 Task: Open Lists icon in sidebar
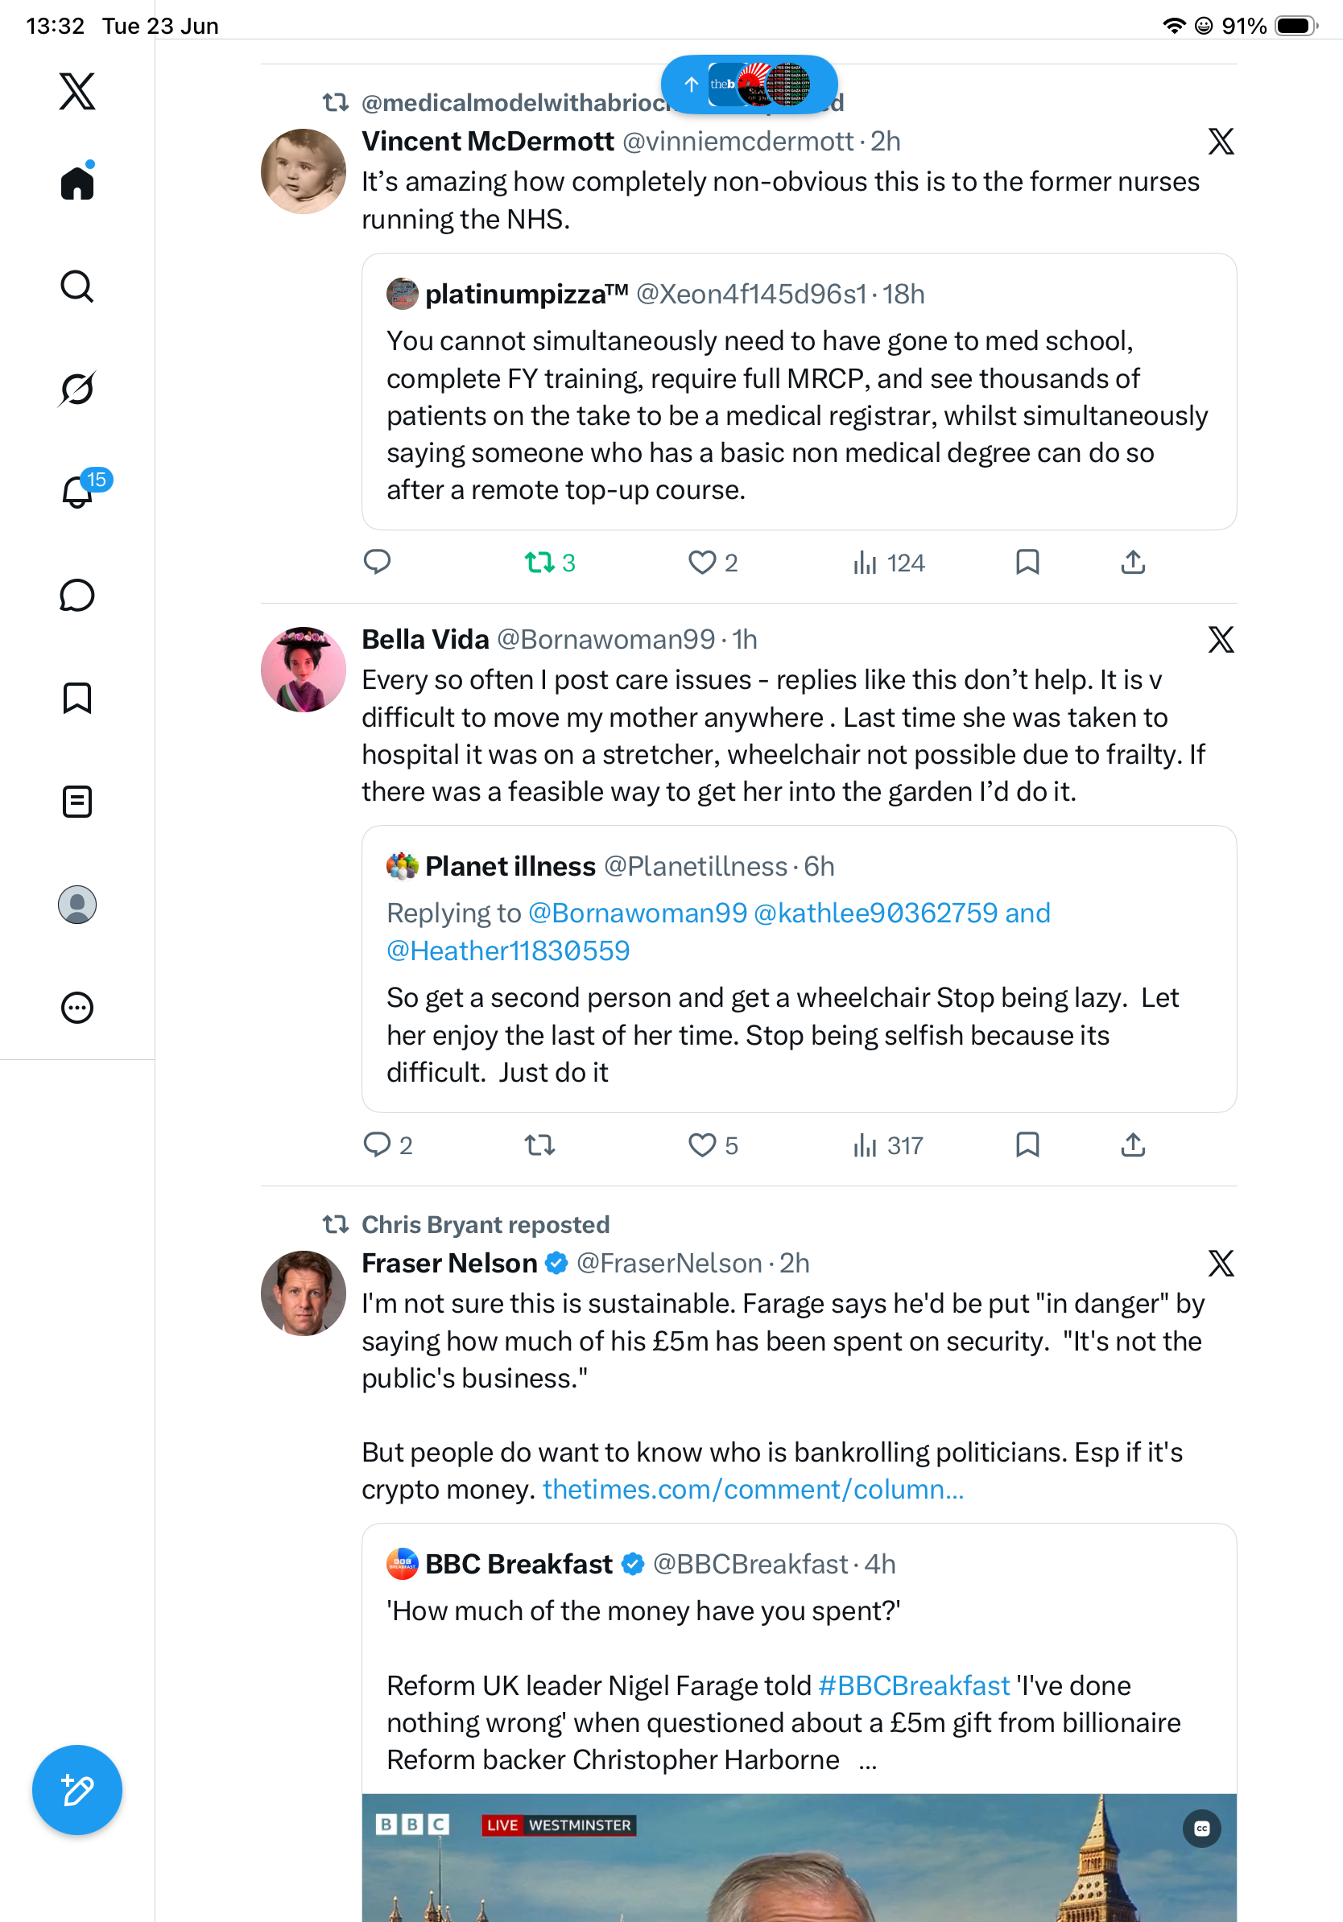click(x=77, y=801)
